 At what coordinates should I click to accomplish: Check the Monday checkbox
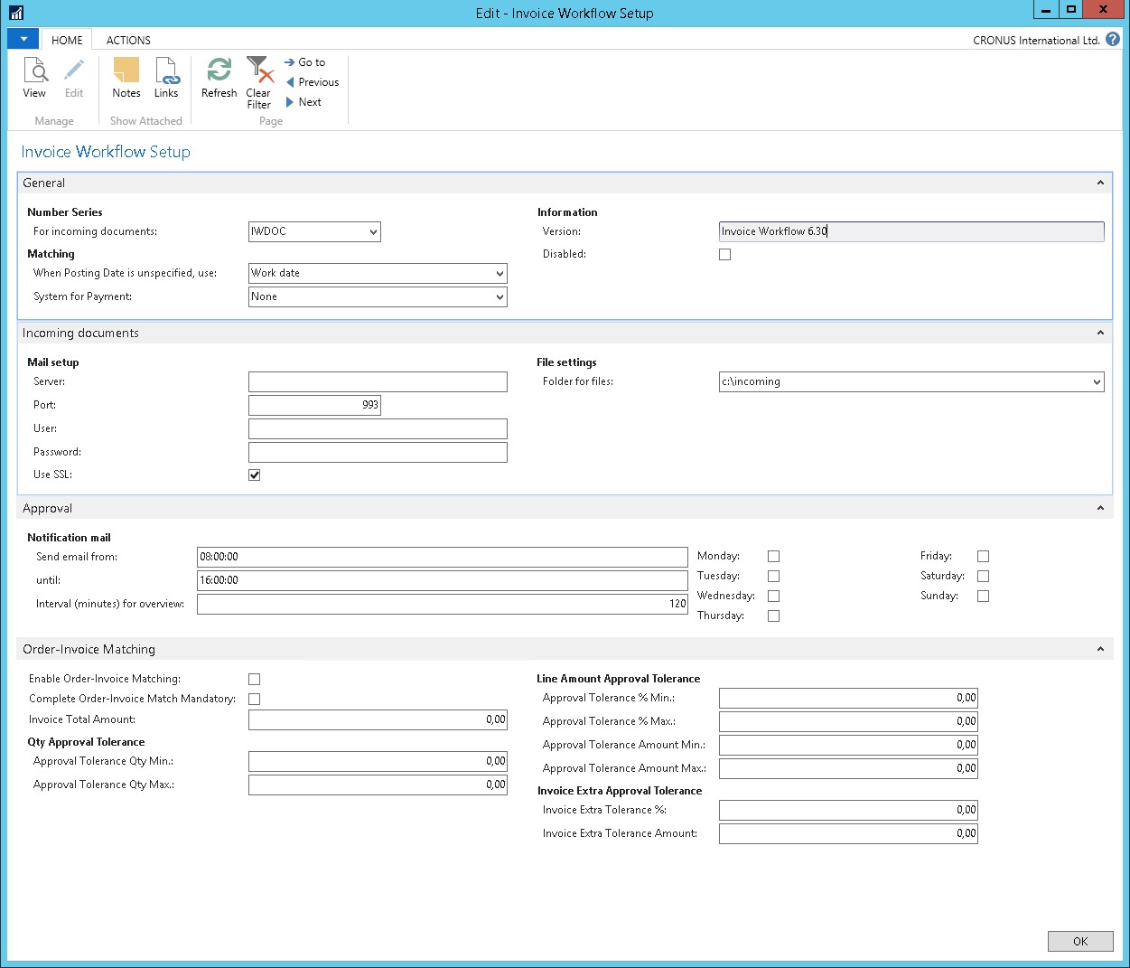[x=773, y=557]
